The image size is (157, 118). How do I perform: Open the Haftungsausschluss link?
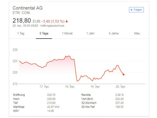coord(52,26)
